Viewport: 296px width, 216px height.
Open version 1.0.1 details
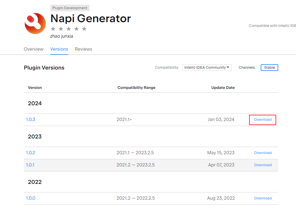[30, 165]
